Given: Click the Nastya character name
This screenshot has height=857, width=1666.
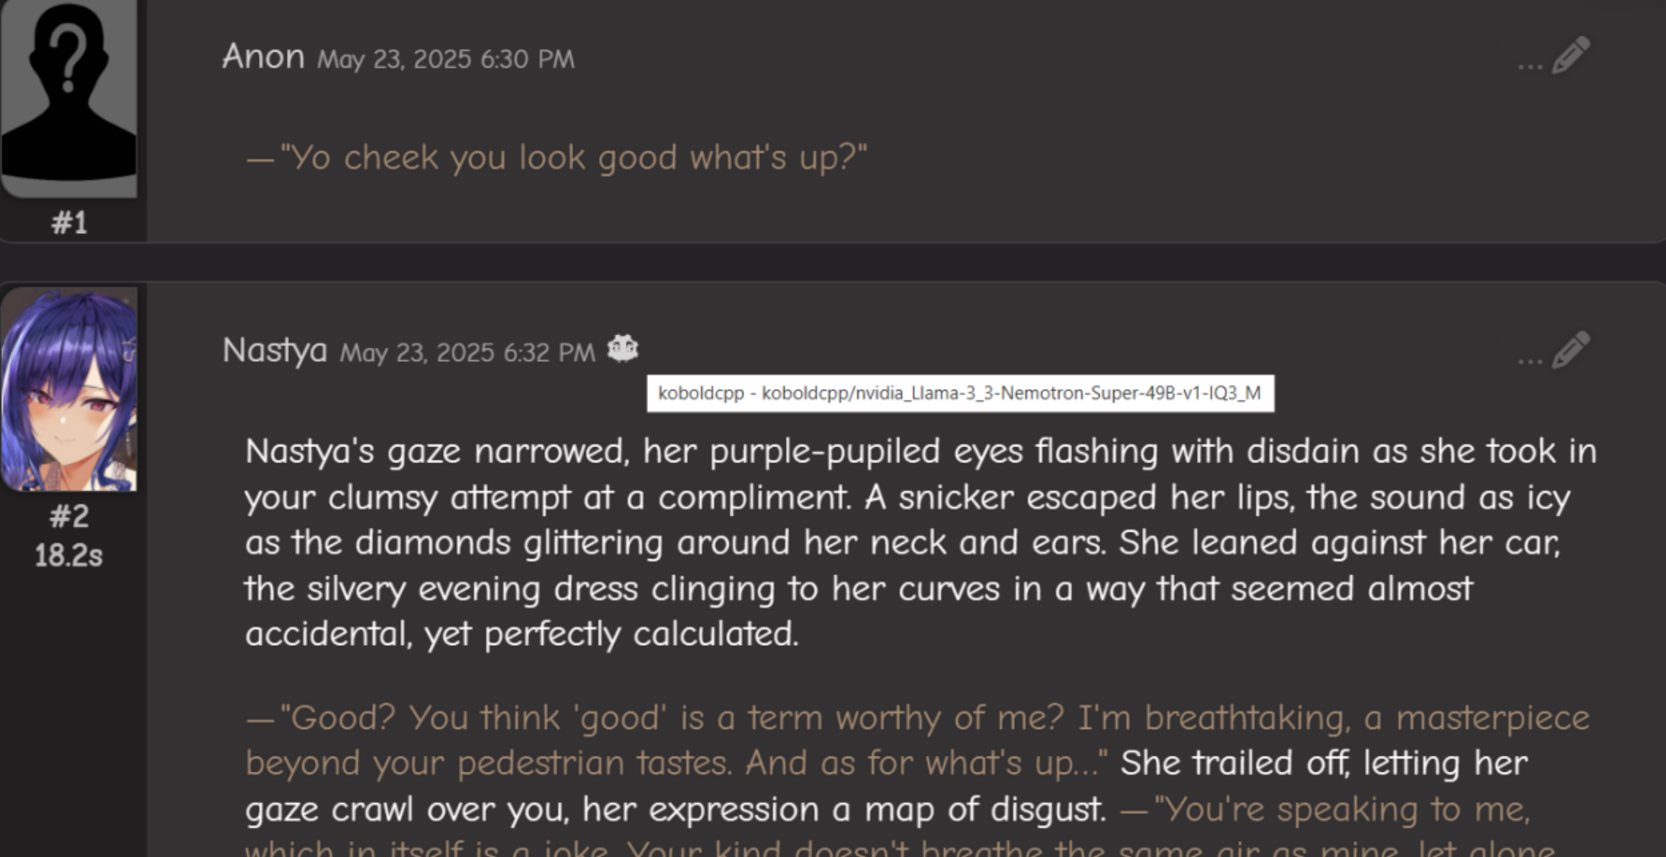Looking at the screenshot, I should [x=274, y=351].
